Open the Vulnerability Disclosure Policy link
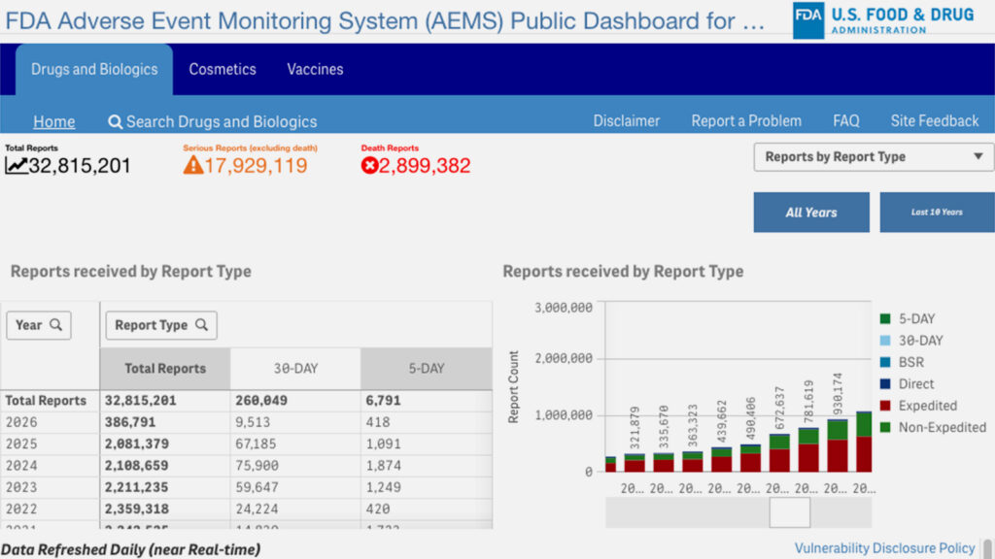 pos(884,548)
